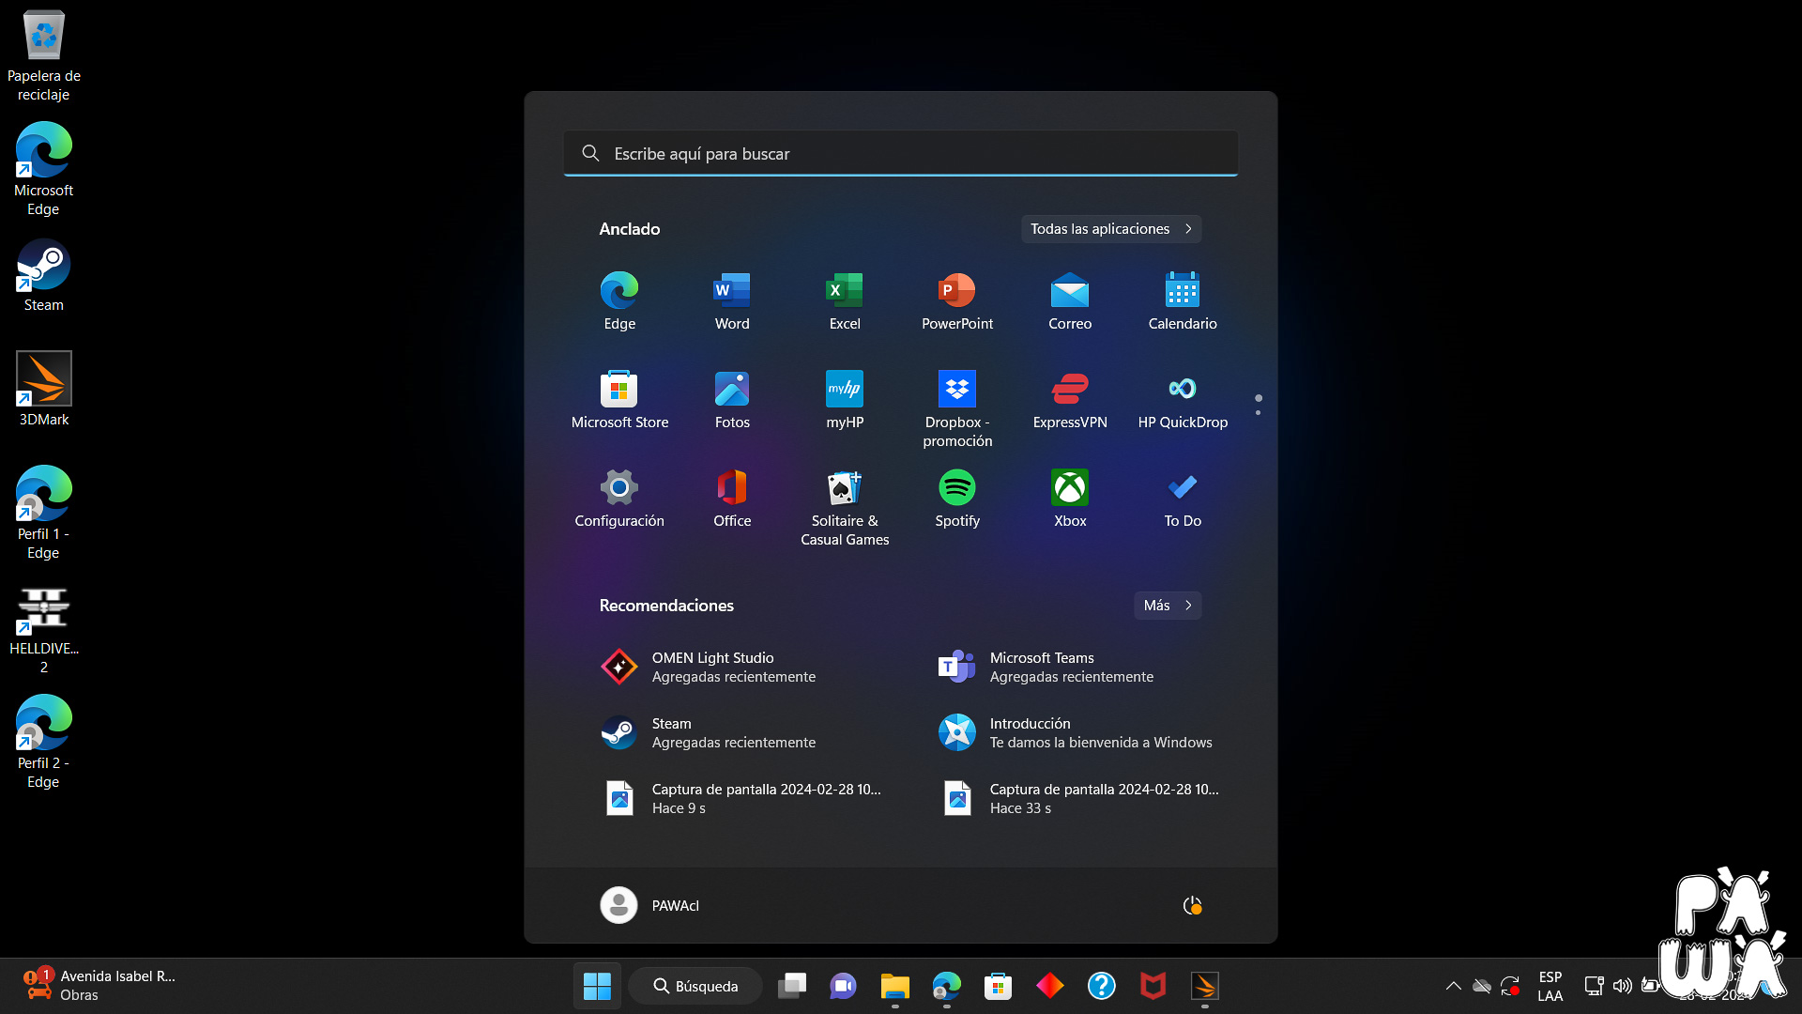
Task: Open the myHP app
Action: point(845,400)
